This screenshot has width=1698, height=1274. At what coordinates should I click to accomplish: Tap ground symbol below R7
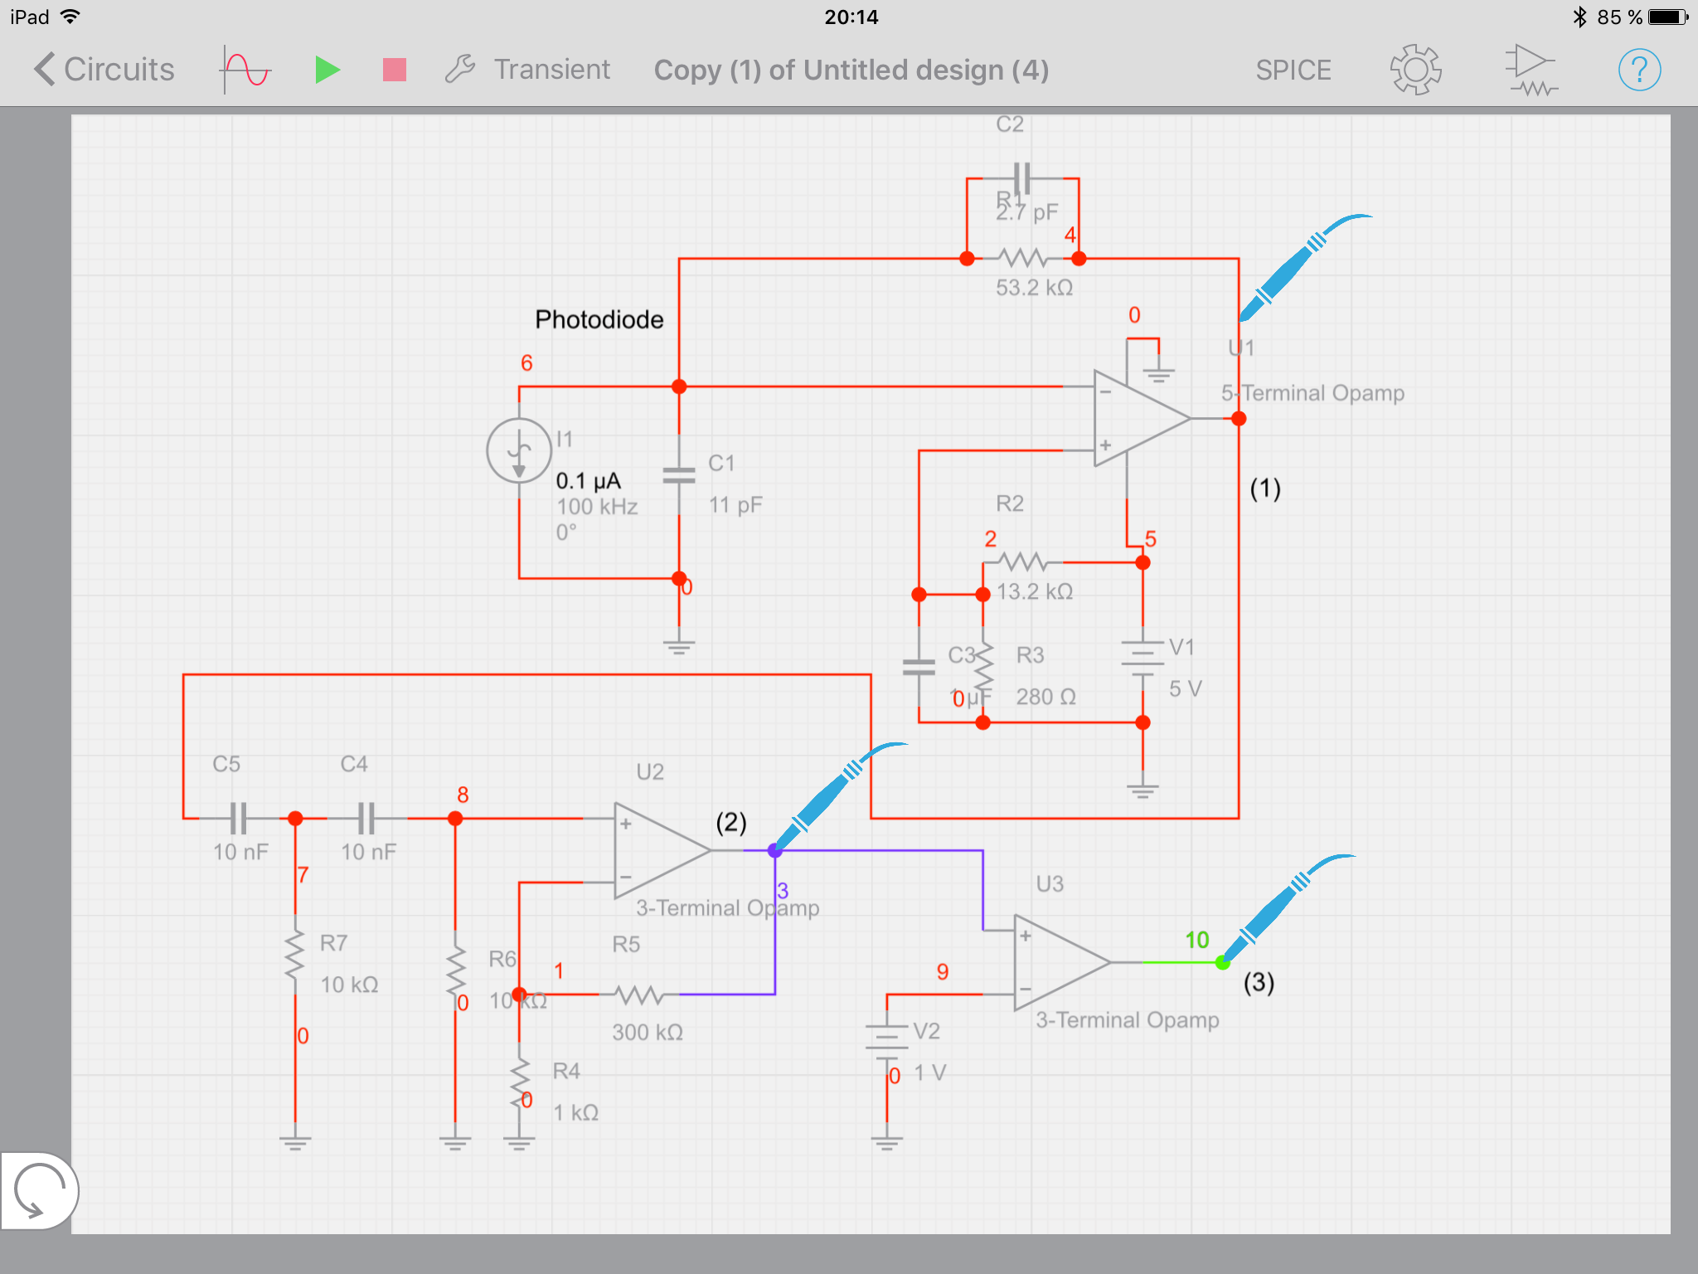295,1143
